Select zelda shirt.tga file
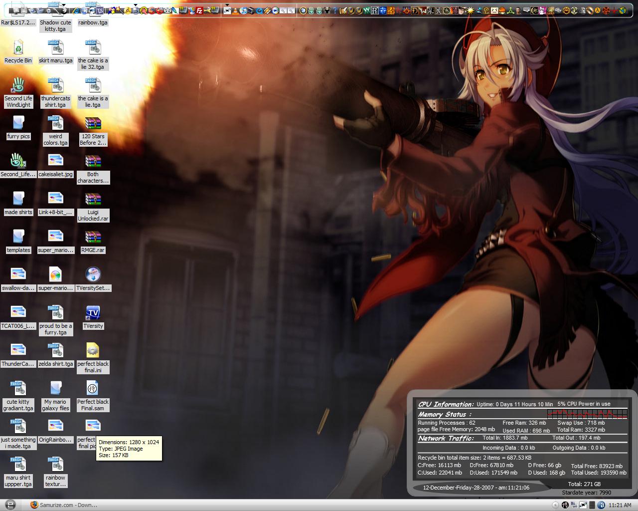Screen dimensions: 638x511 point(55,355)
